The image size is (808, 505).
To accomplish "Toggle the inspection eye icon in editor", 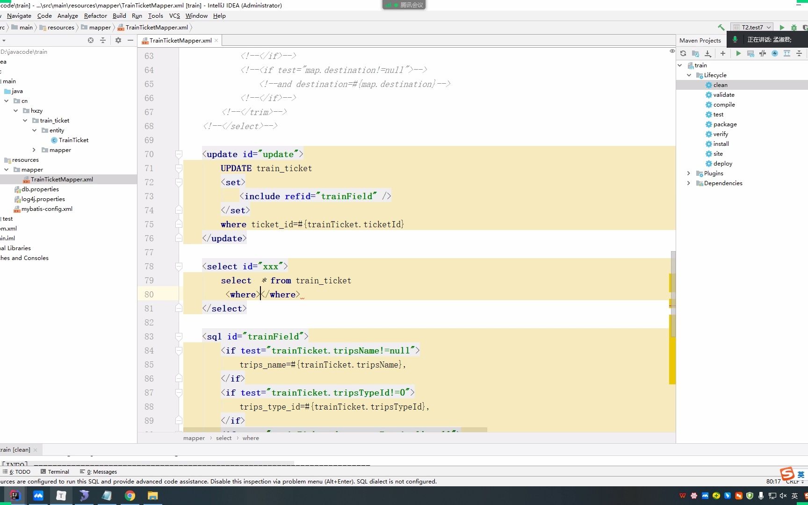I will [672, 51].
